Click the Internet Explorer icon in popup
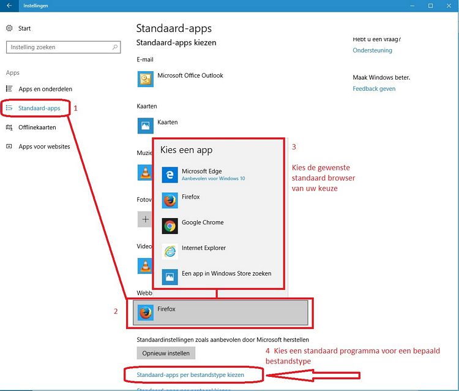Image resolution: width=459 pixels, height=391 pixels. click(x=170, y=251)
